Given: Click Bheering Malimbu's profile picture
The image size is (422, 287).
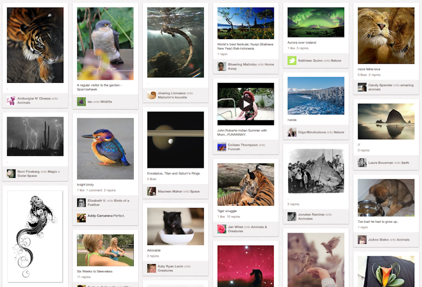Looking at the screenshot, I should tap(222, 67).
